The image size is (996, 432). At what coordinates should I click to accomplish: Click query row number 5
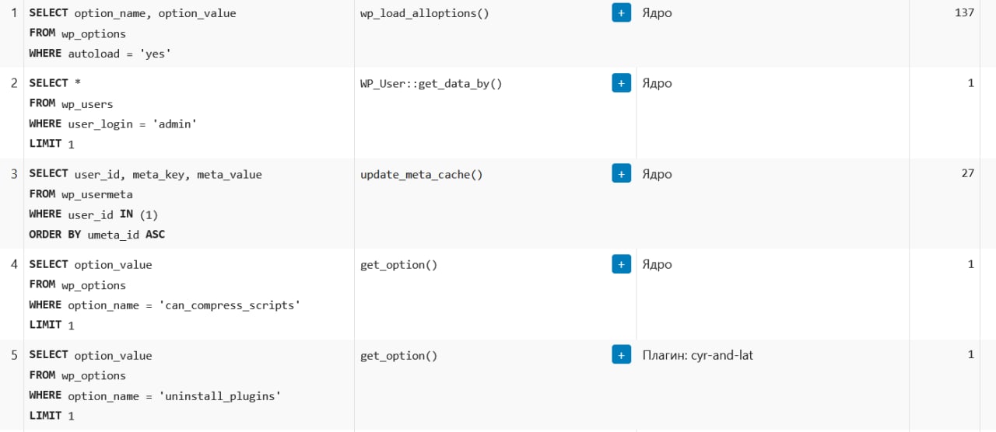pyautogui.click(x=14, y=355)
